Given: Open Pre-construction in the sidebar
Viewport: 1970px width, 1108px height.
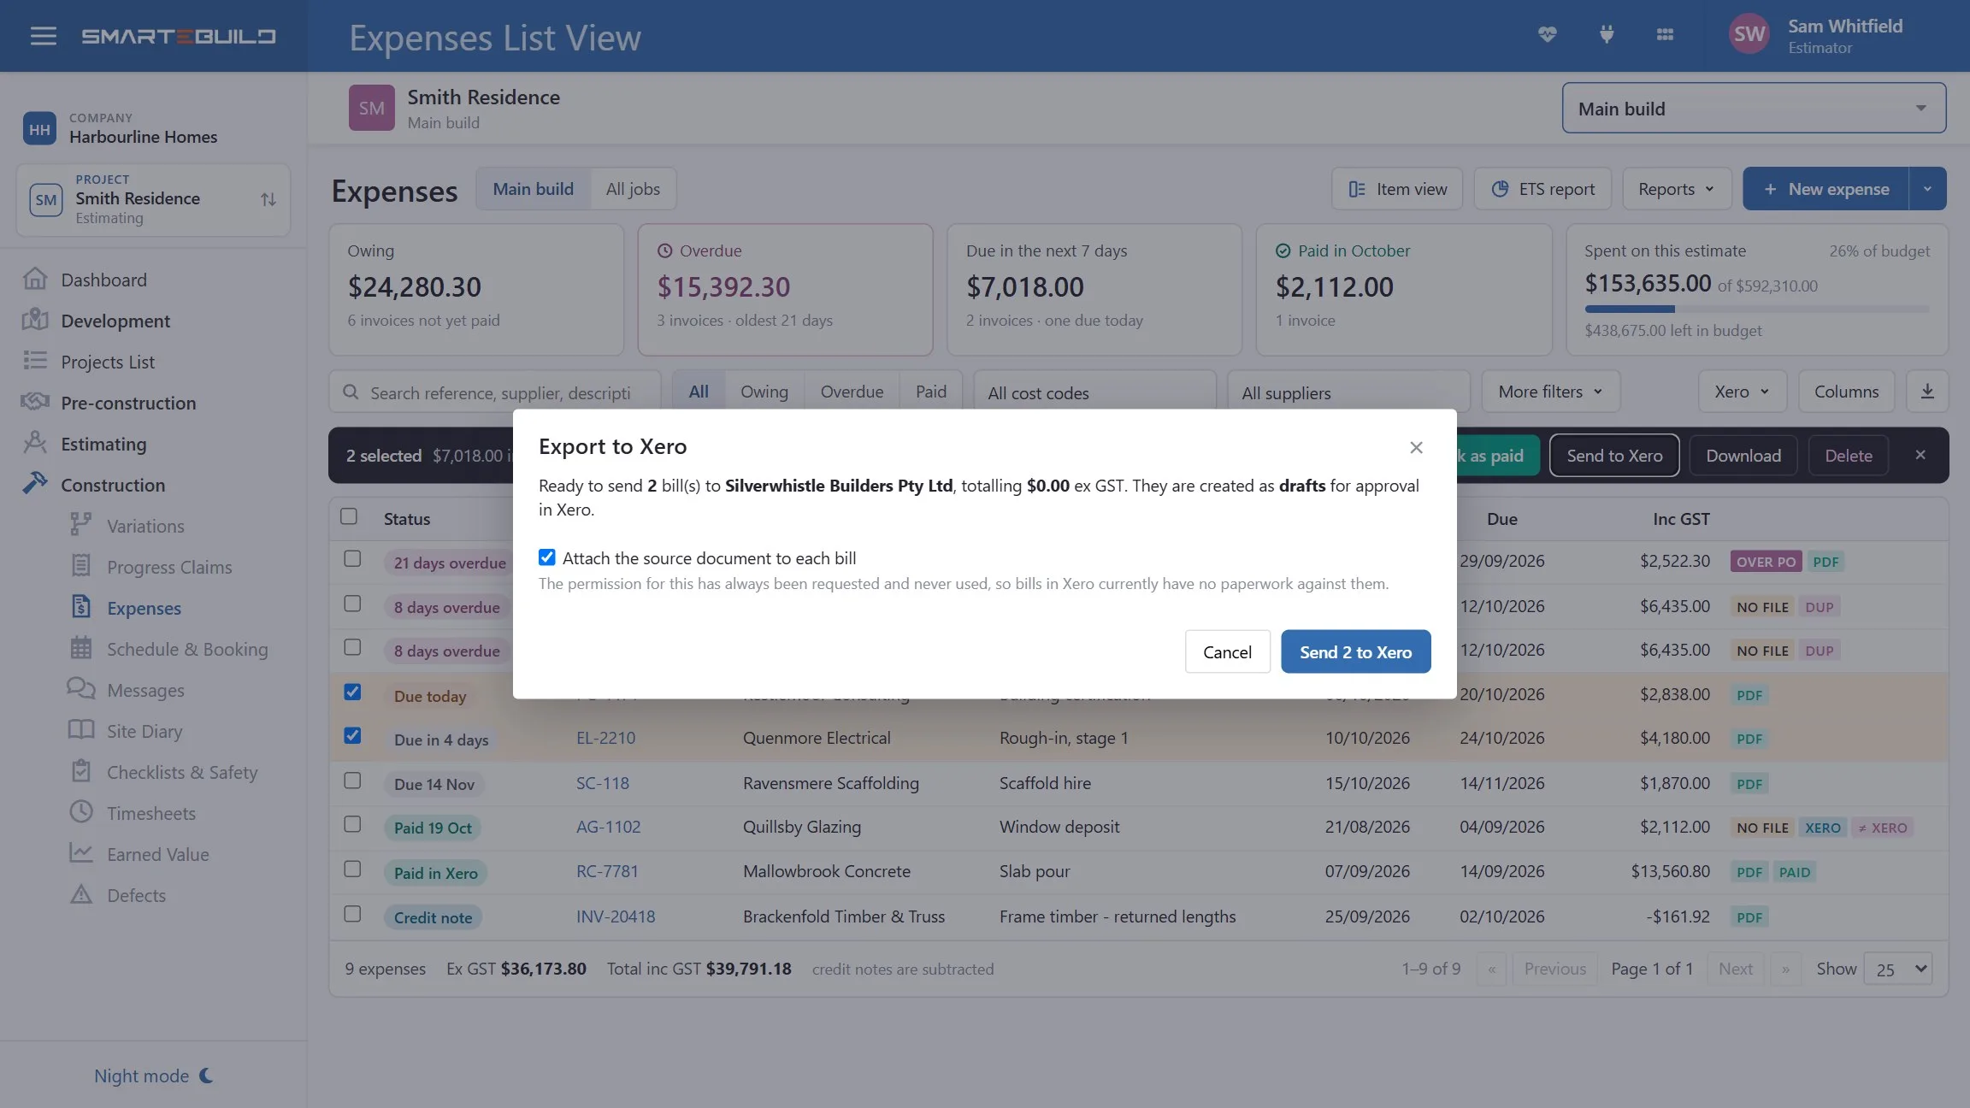Looking at the screenshot, I should coord(128,403).
